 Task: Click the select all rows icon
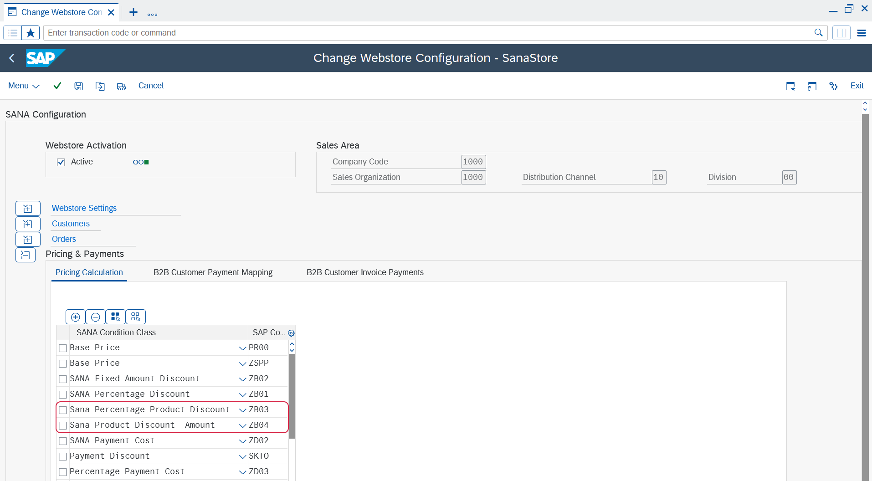(116, 317)
